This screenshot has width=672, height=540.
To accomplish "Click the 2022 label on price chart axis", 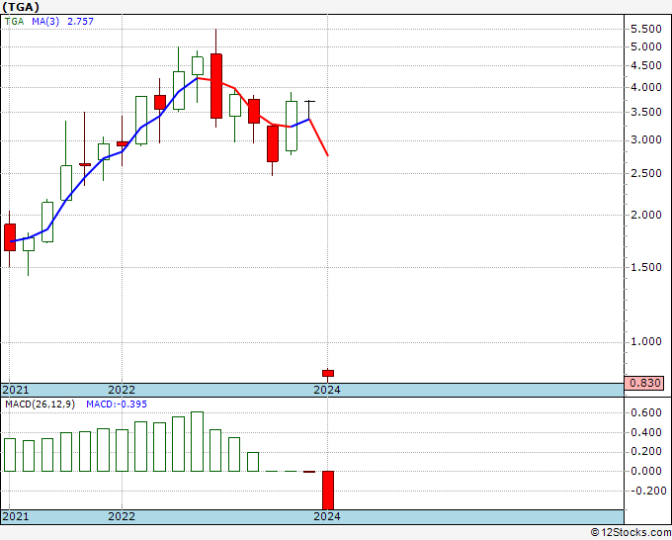I will click(122, 390).
